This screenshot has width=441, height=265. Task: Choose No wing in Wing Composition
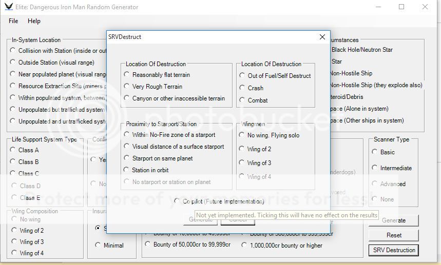click(x=26, y=219)
